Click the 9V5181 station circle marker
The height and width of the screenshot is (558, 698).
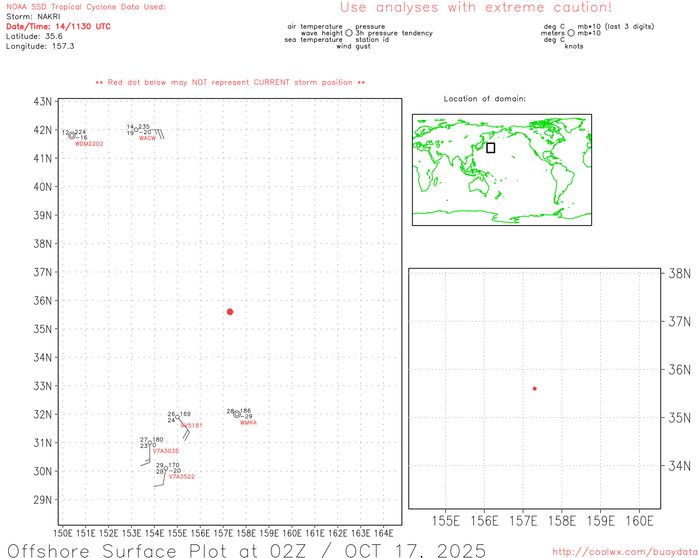pos(177,417)
